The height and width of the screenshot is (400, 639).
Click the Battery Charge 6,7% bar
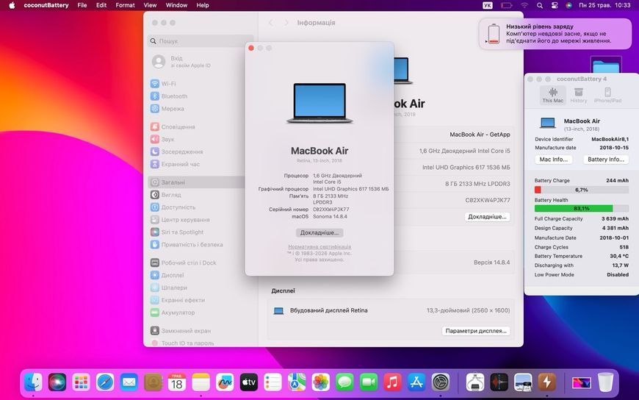[581, 190]
